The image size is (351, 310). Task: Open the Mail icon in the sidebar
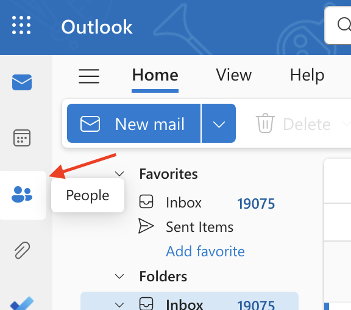click(x=22, y=82)
